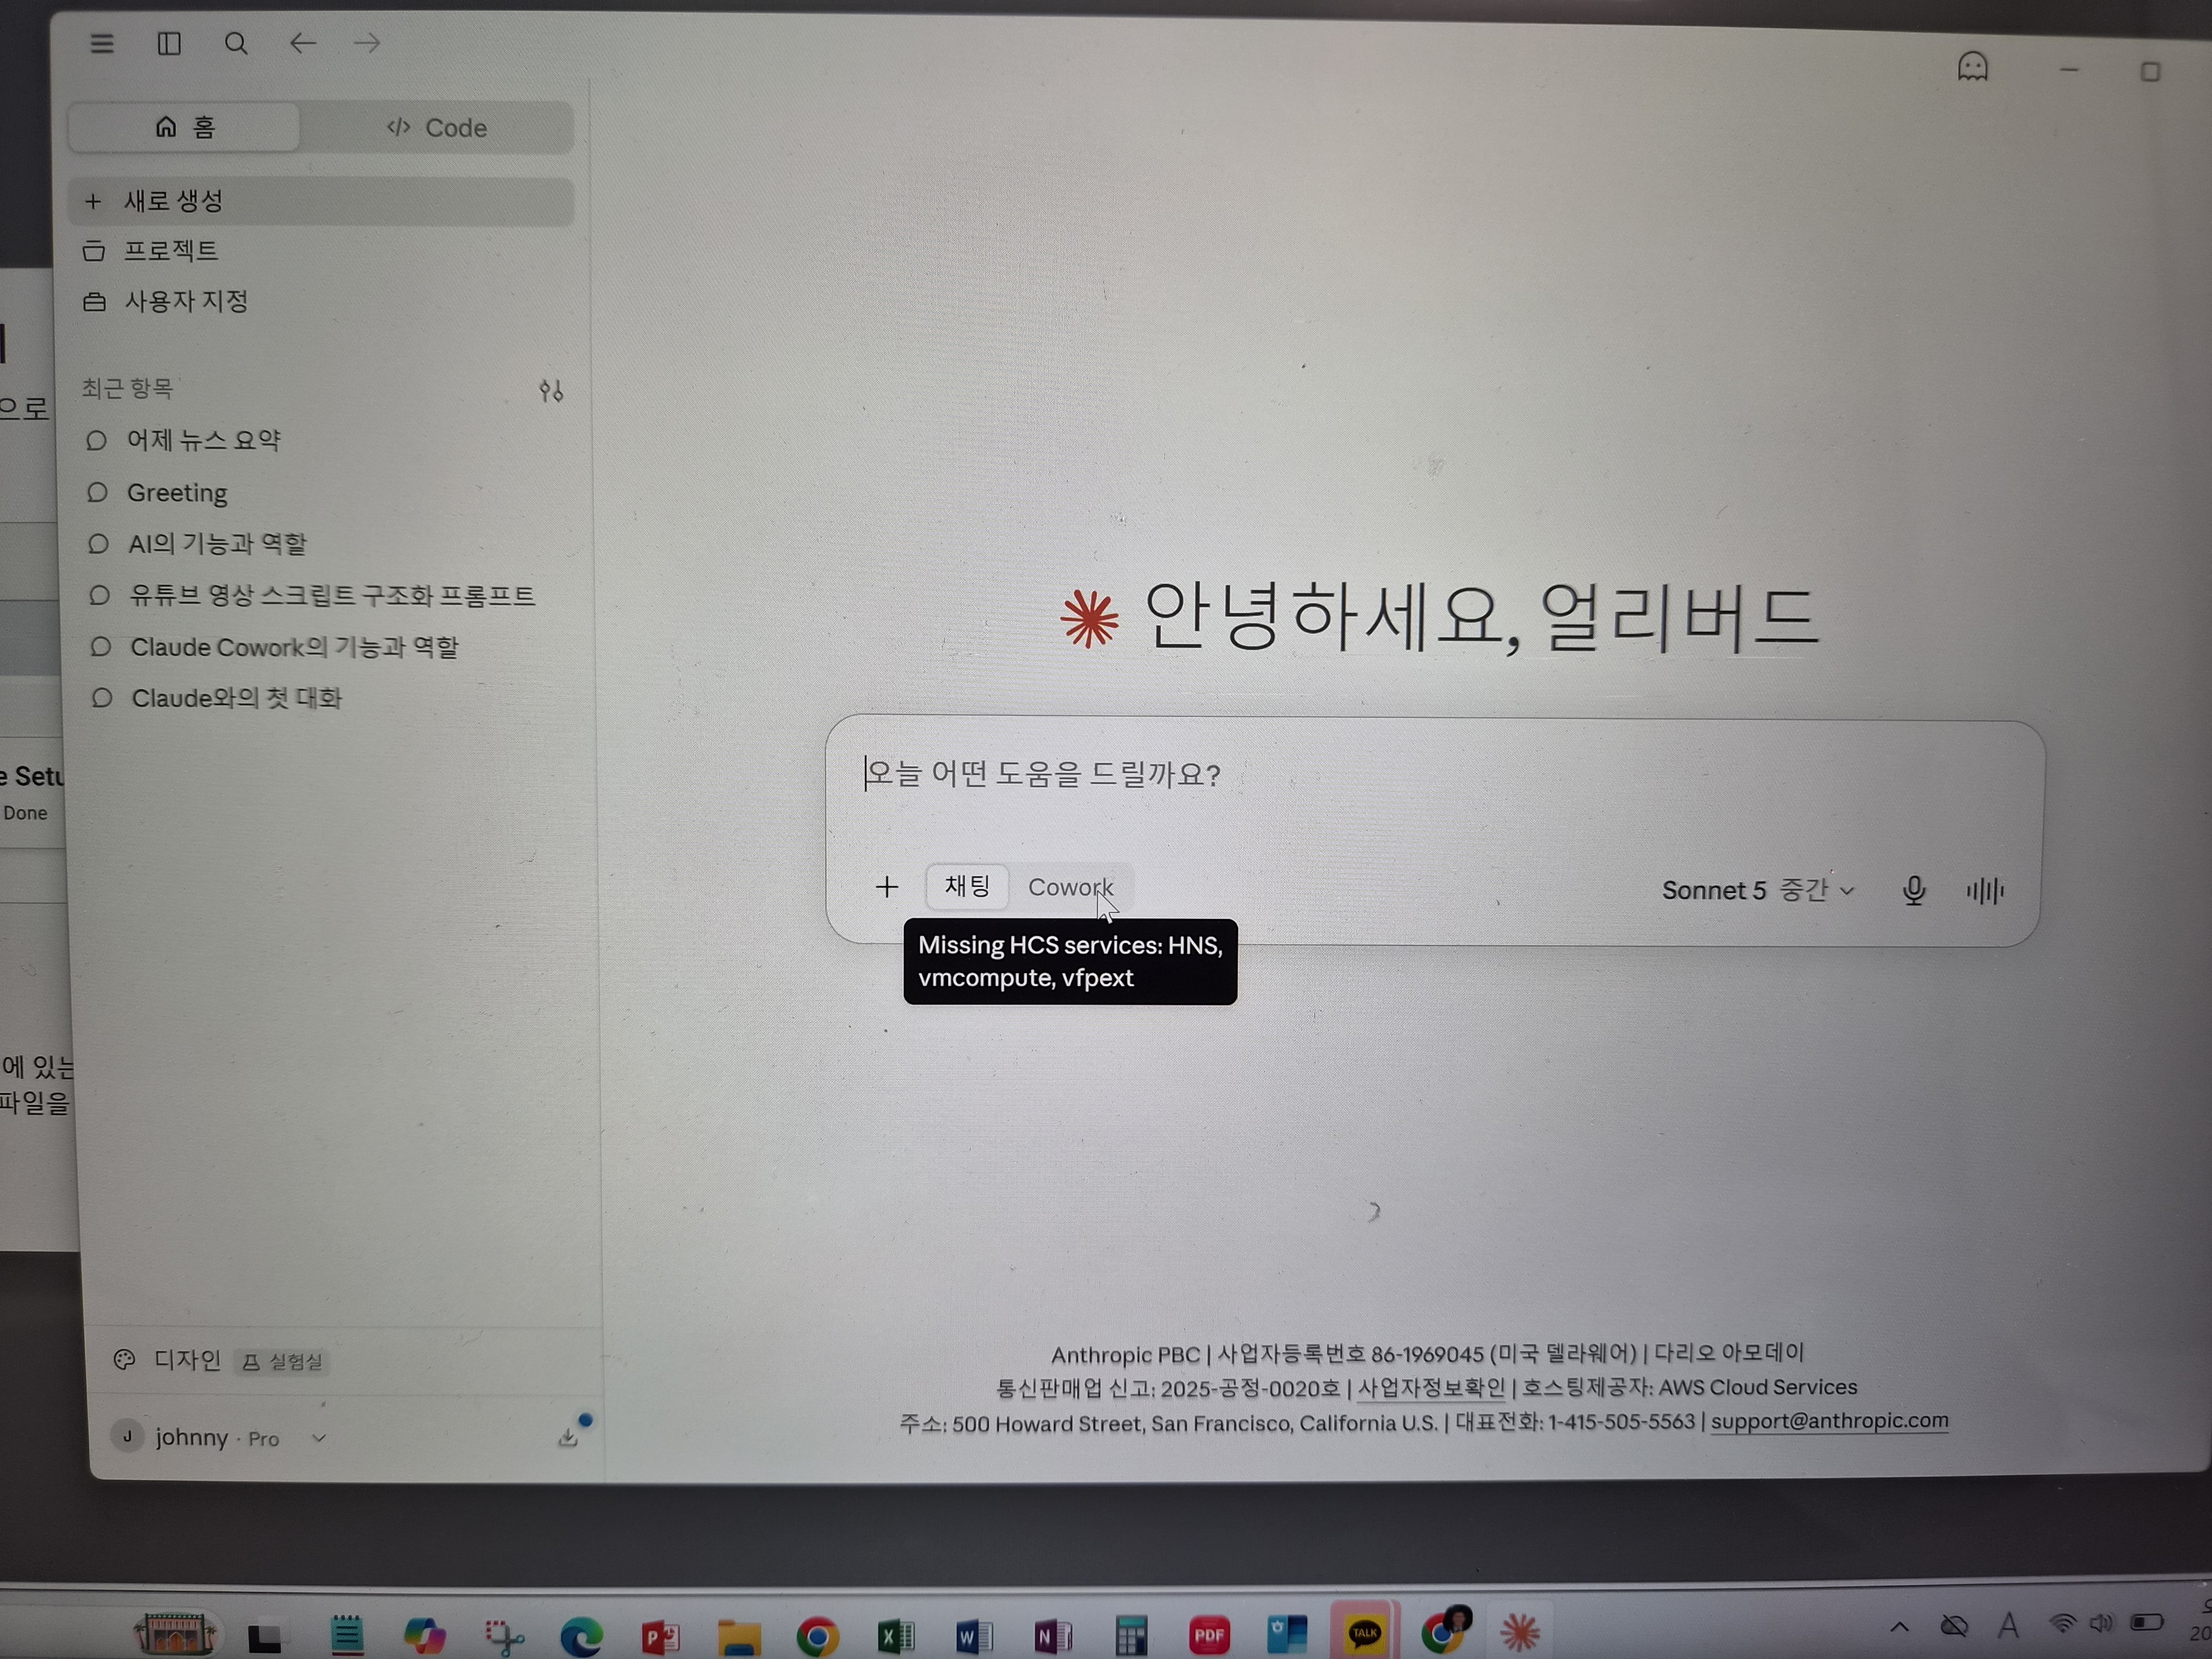This screenshot has height=1659, width=2212.
Task: Start voice mode with waveform icon
Action: click(x=1985, y=890)
